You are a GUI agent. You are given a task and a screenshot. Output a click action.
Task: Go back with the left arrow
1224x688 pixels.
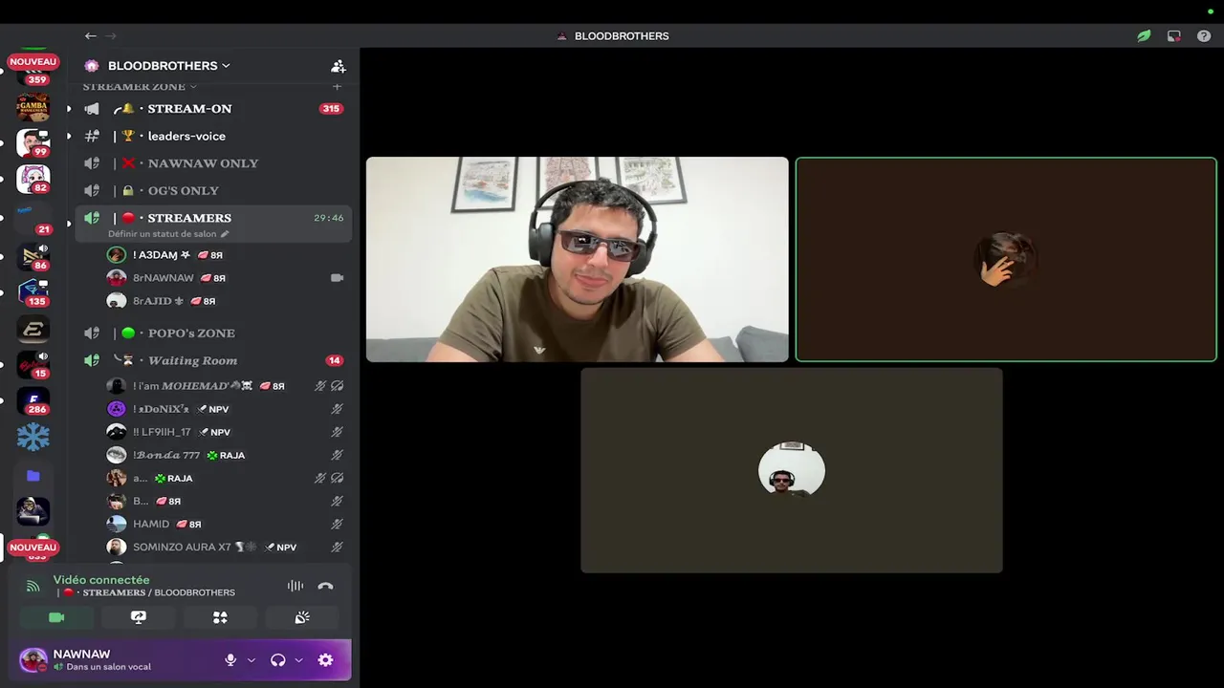90,36
